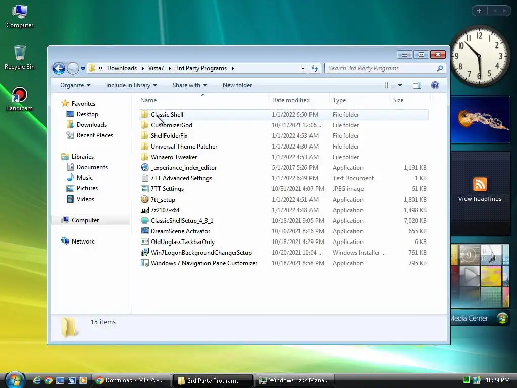Screen dimensions: 517x388
Task: Go back with the Explorer Back arrow
Action: (59, 68)
